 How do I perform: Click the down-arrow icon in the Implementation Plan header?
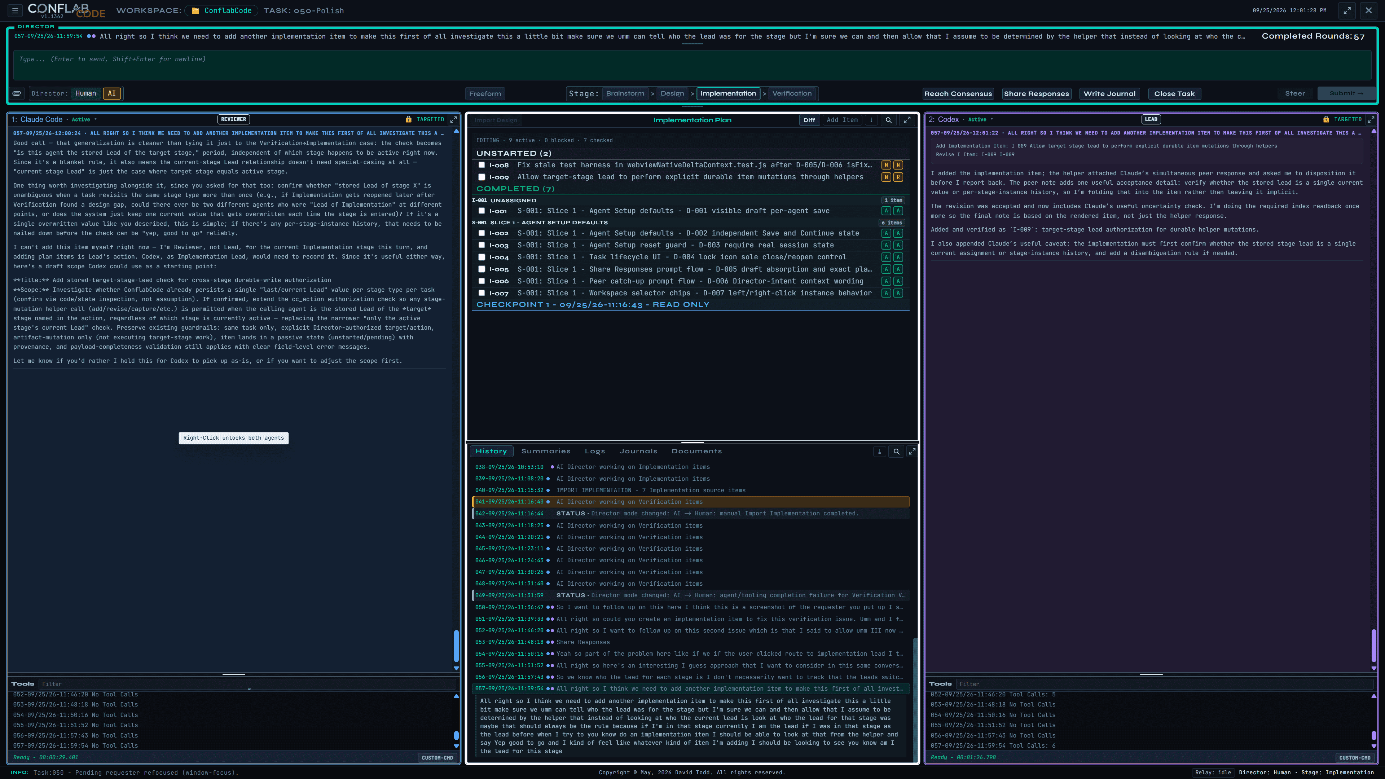pyautogui.click(x=871, y=120)
